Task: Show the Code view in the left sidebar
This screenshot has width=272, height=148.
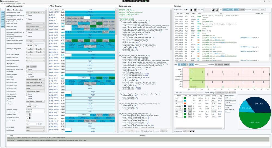Action: pos(3,20)
